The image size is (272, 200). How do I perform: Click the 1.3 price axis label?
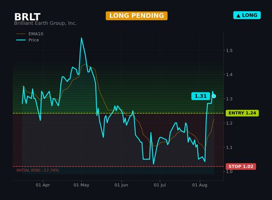click(229, 99)
